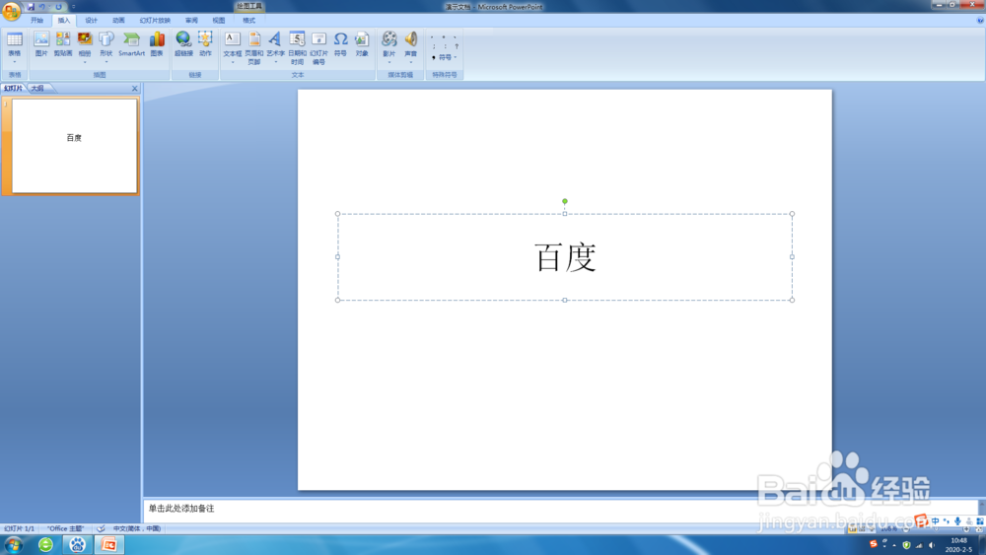
Task: Click the "Office 主题" status bar entry
Action: (65, 528)
